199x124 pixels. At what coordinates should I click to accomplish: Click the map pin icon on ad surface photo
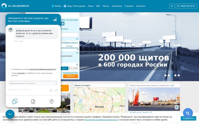click(177, 107)
